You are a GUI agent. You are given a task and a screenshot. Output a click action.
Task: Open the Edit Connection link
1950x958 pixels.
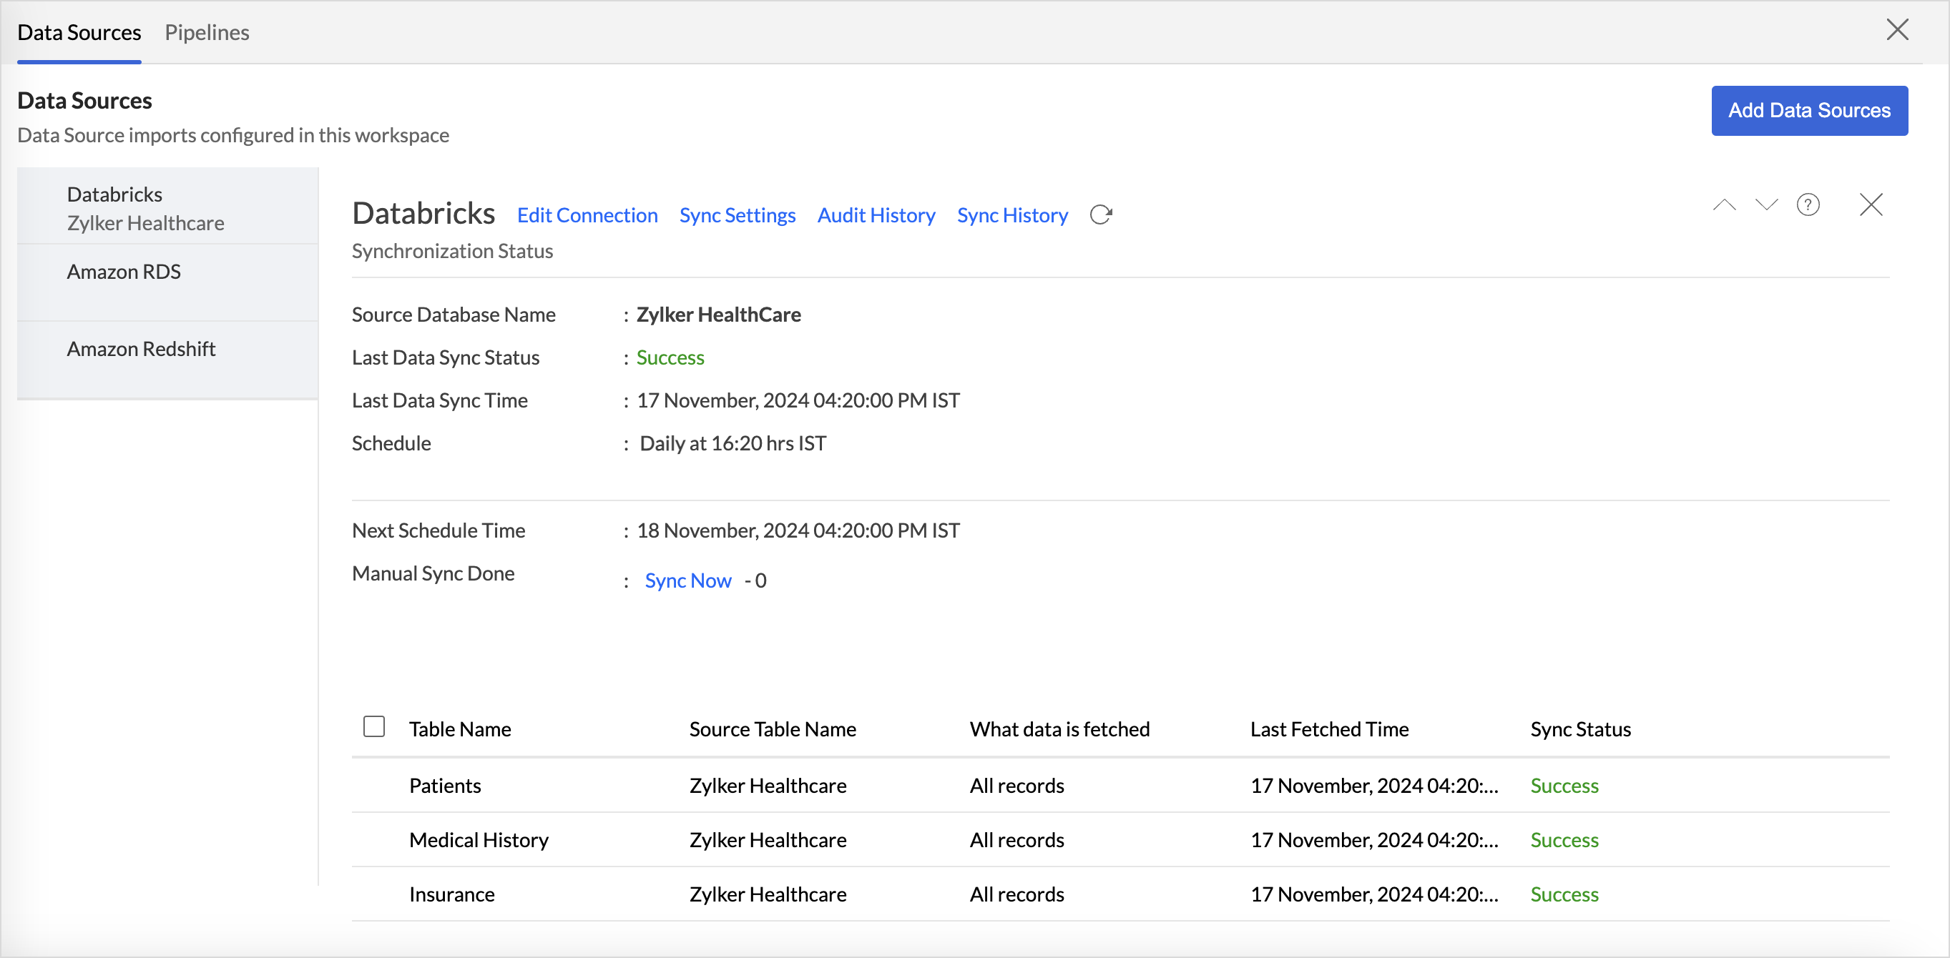click(x=587, y=216)
